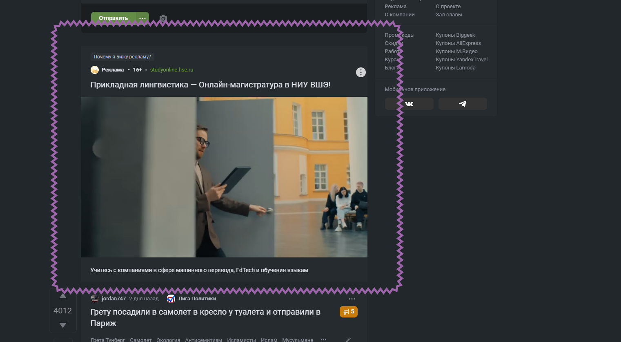
Task: Click the VK mobile app icon
Action: [409, 104]
